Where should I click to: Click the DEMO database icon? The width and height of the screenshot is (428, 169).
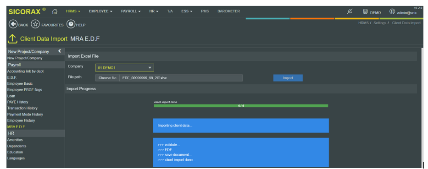[x=365, y=12]
